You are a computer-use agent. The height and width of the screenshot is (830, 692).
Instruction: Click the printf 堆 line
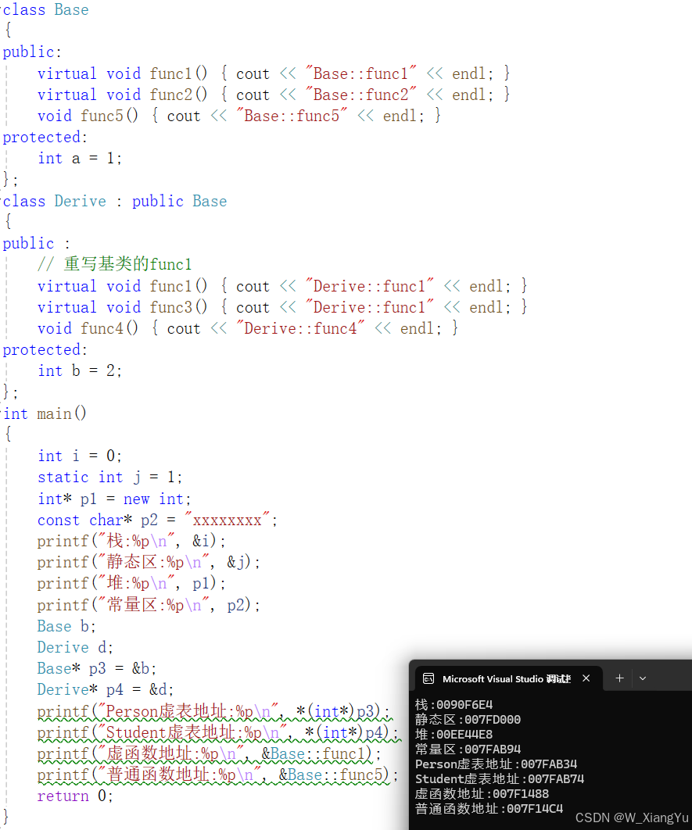click(131, 583)
